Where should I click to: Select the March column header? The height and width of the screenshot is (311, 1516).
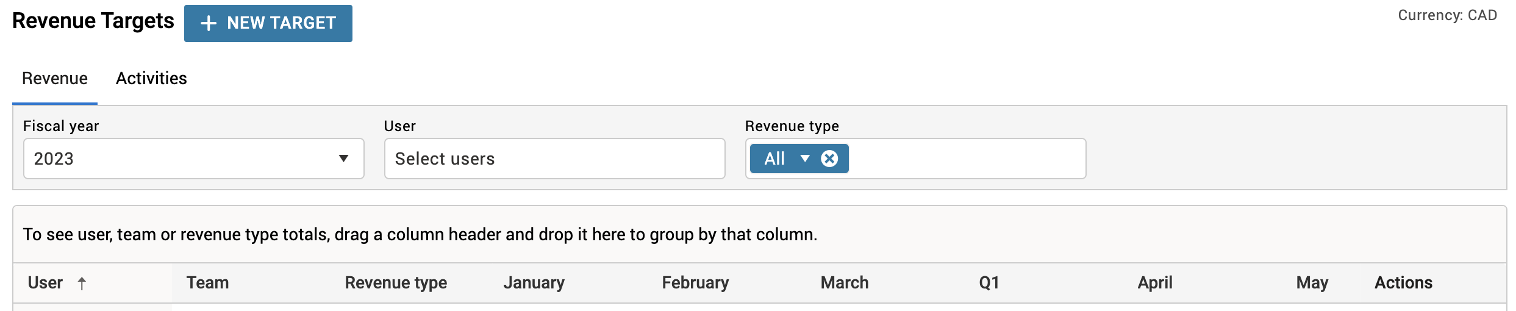tap(845, 283)
